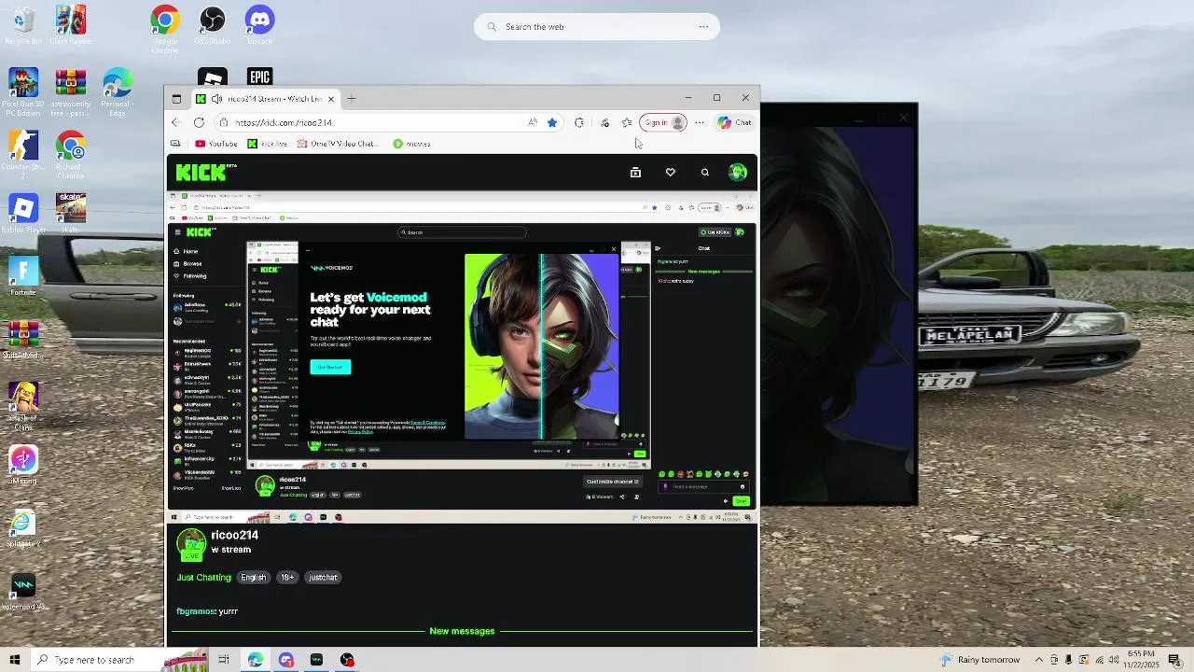Click desktop Search the web box
The height and width of the screenshot is (672, 1194).
coord(597,27)
